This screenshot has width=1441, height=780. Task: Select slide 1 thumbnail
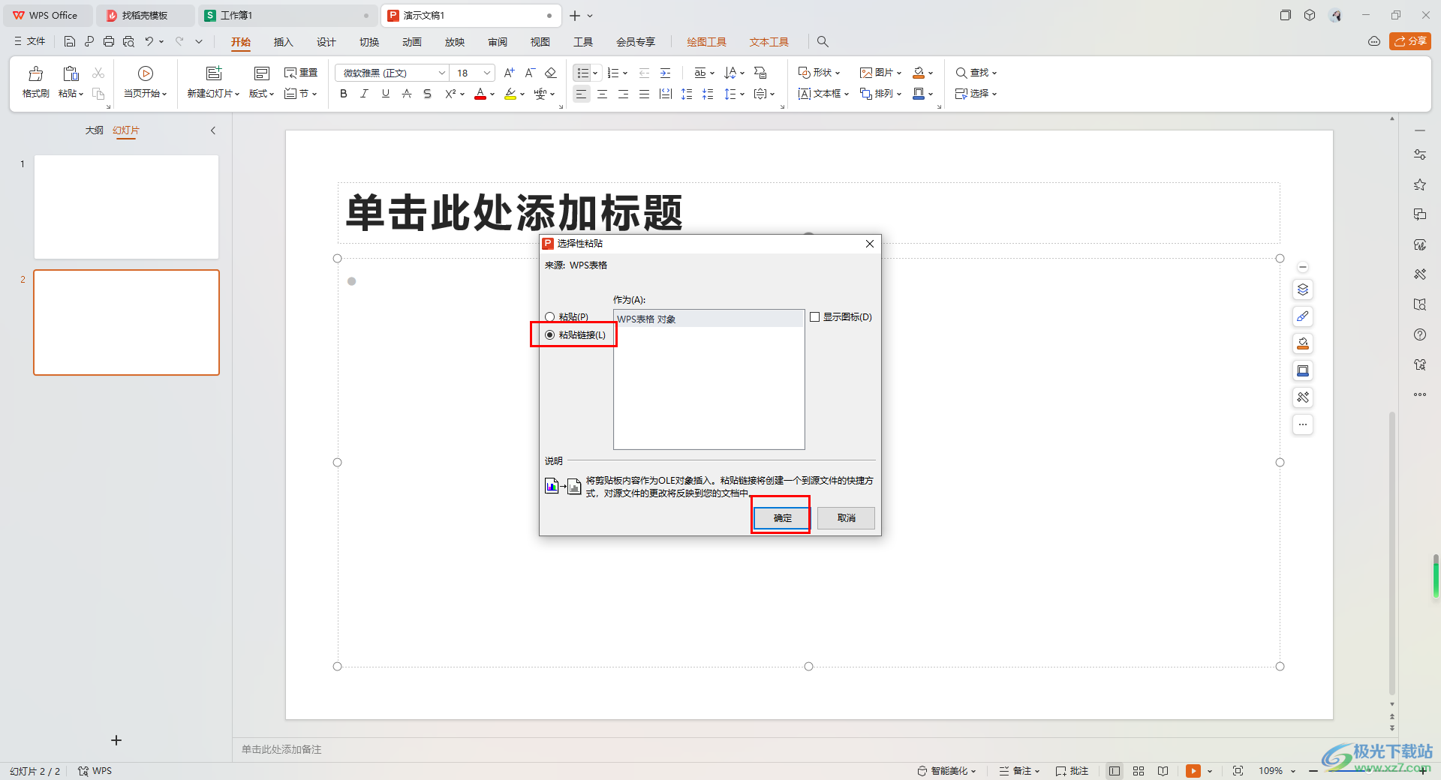[126, 207]
